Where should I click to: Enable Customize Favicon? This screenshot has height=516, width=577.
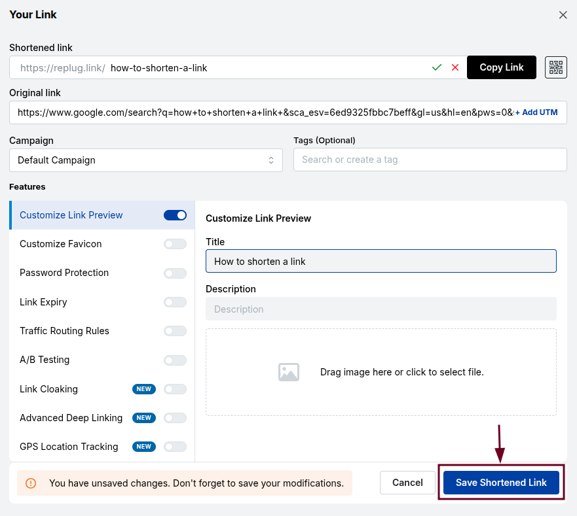[x=174, y=244]
